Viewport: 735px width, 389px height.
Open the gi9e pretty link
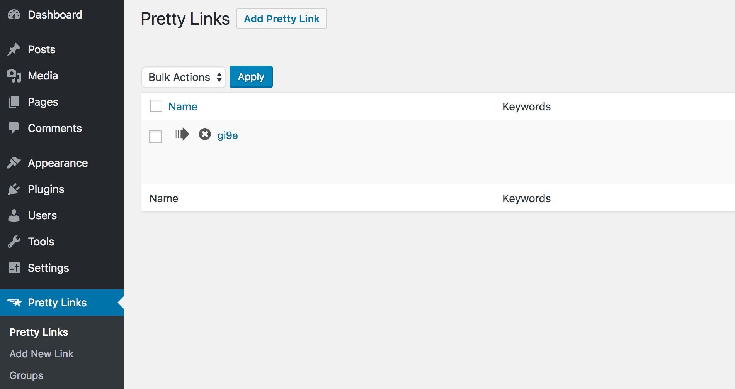(x=228, y=135)
